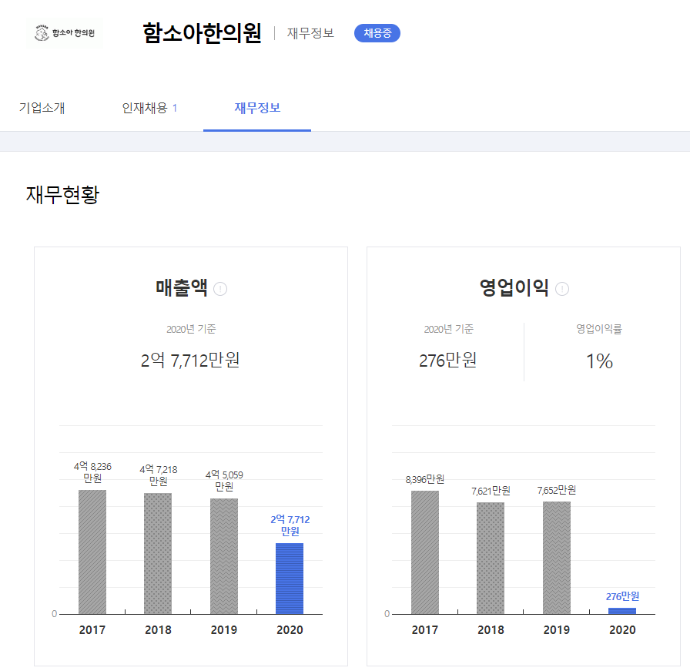
Task: Click the 2017 revenue bar, 4억 8,236만원
Action: click(x=92, y=552)
